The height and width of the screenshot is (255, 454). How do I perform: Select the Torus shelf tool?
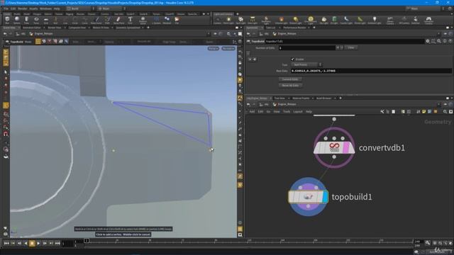(x=36, y=21)
